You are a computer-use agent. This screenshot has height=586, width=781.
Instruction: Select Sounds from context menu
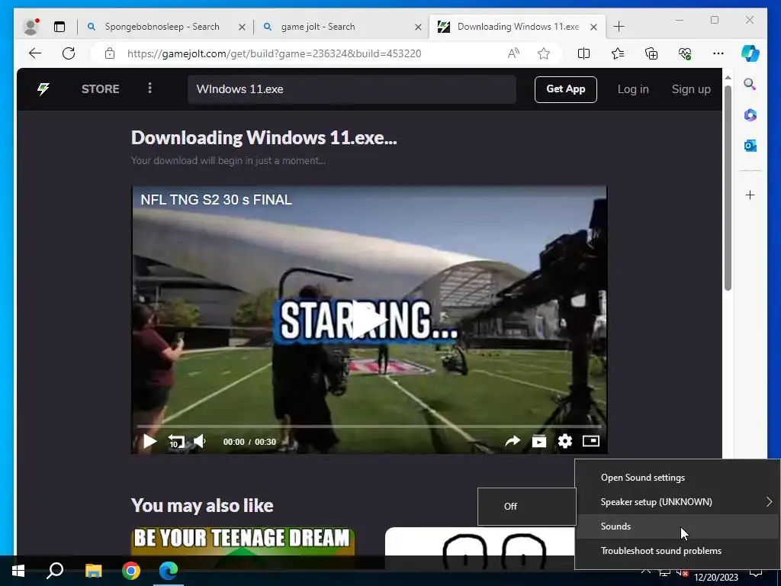[x=677, y=526]
